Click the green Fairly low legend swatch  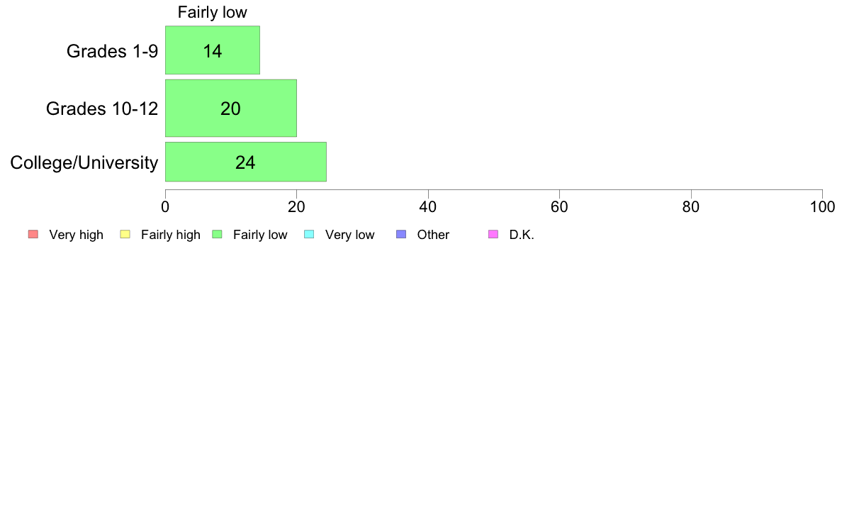point(217,234)
